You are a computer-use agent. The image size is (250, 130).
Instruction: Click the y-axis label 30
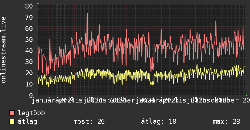click(29, 62)
